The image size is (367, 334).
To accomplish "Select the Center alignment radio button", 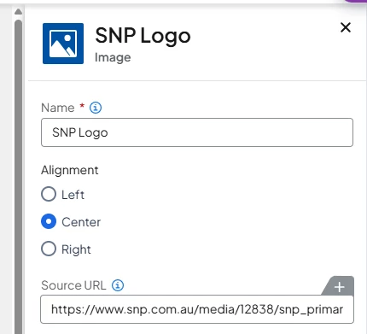I will click(49, 221).
